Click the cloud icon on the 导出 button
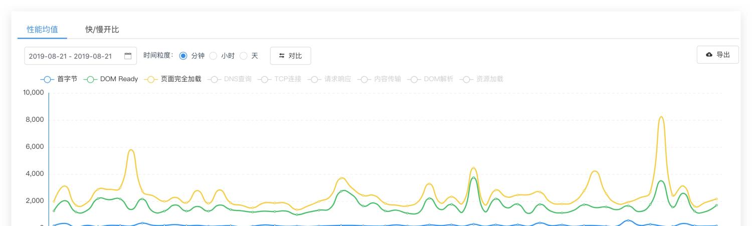This screenshot has height=226, width=752. (709, 55)
